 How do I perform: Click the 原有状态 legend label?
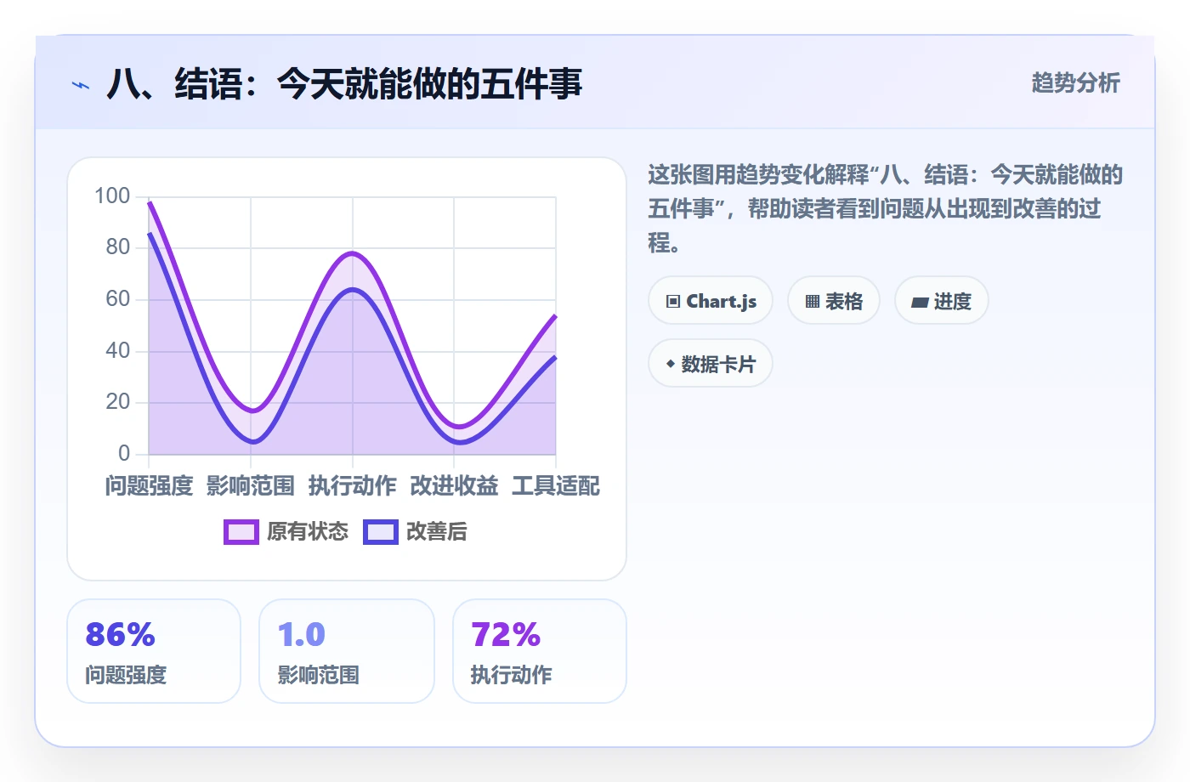[x=308, y=532]
